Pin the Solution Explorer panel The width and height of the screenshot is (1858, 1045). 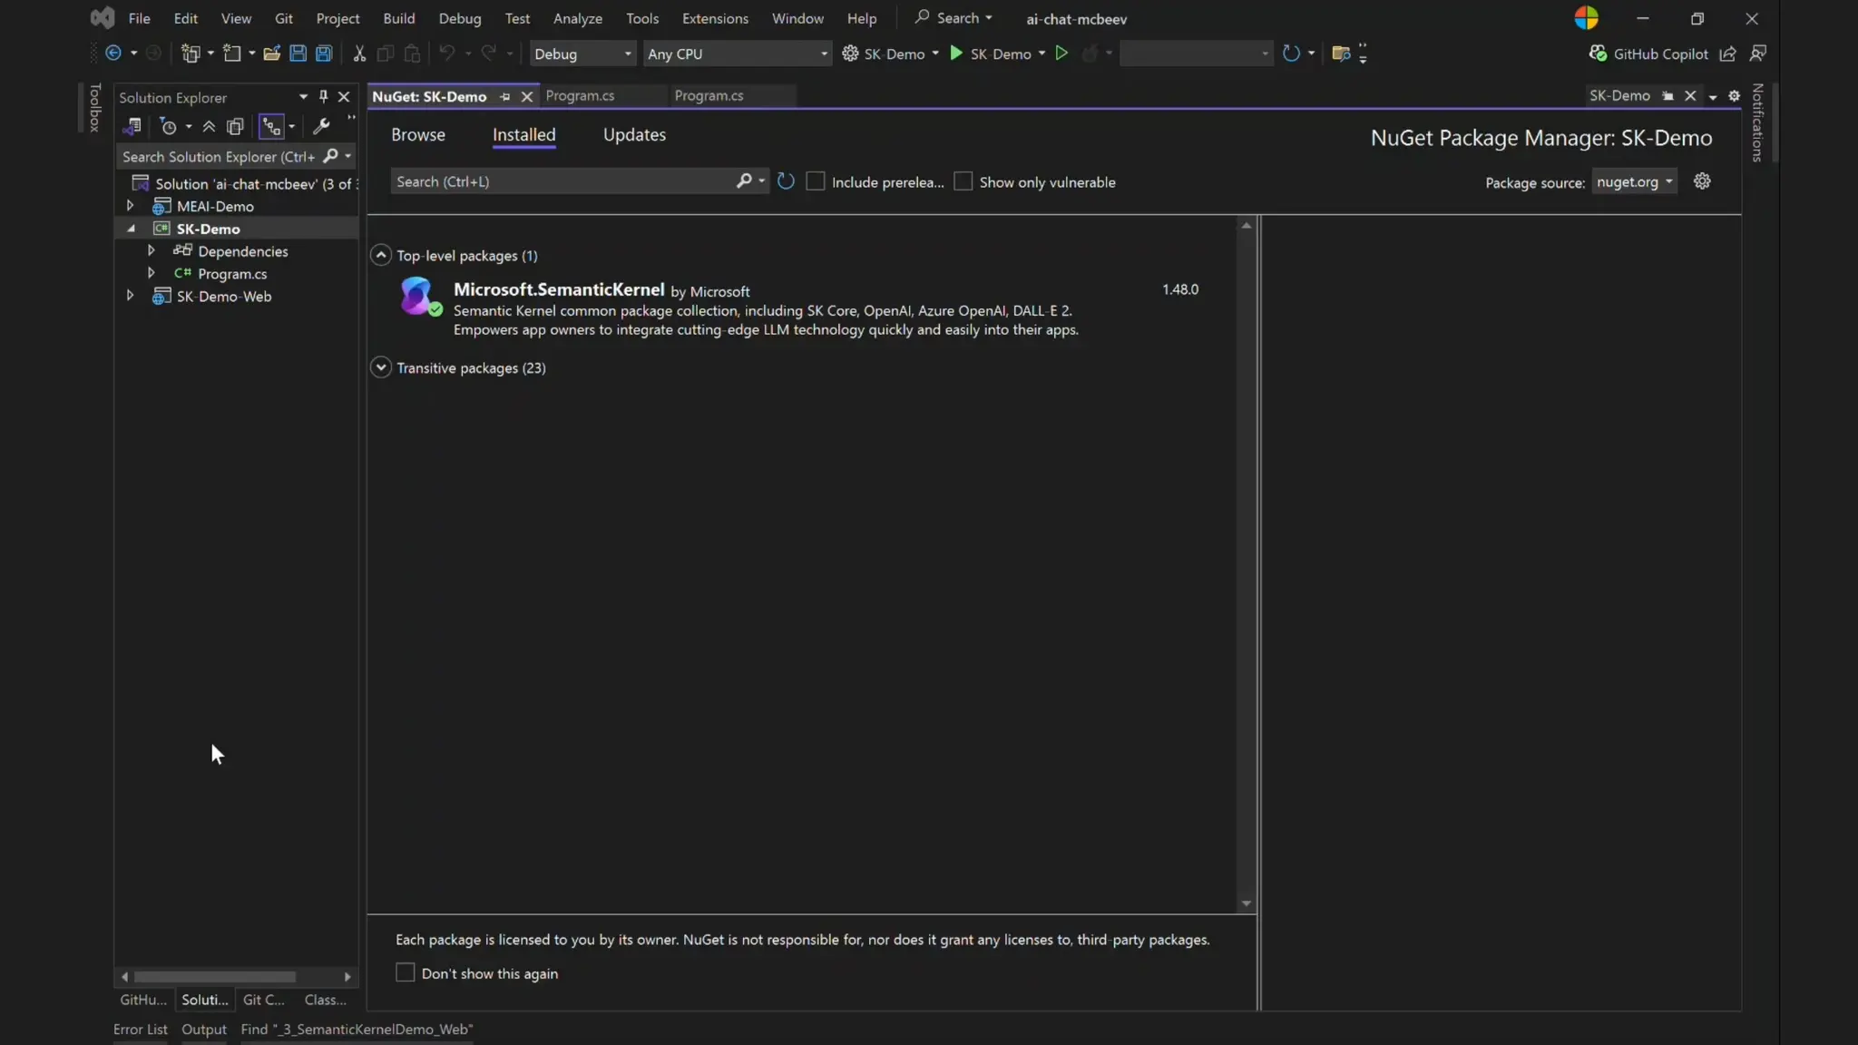tap(323, 97)
